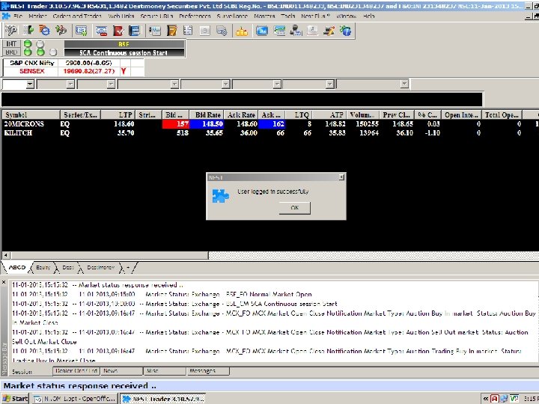Click the window with green arrow icon
This screenshot has width=539, height=404.
pos(82,31)
